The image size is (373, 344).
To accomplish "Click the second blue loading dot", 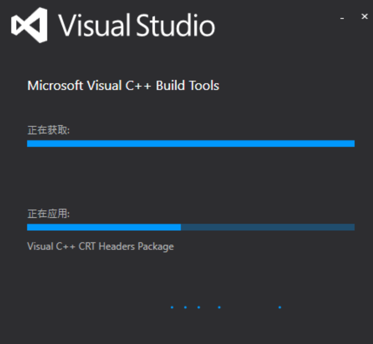I will [x=185, y=307].
